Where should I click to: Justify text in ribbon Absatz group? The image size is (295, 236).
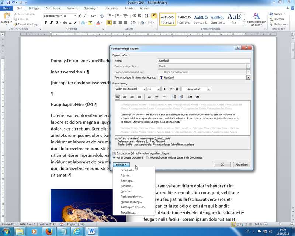(125, 22)
